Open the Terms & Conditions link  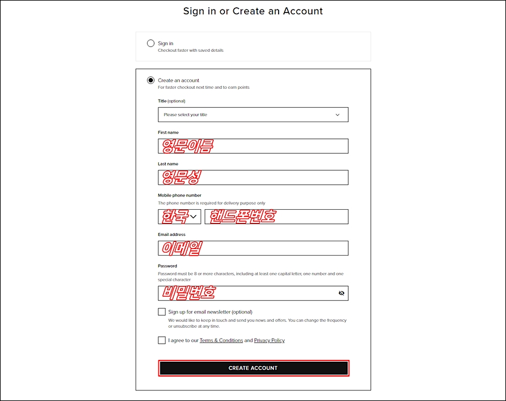point(221,340)
